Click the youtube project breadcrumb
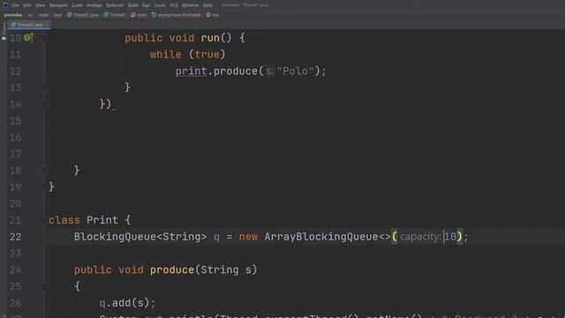 pos(13,15)
